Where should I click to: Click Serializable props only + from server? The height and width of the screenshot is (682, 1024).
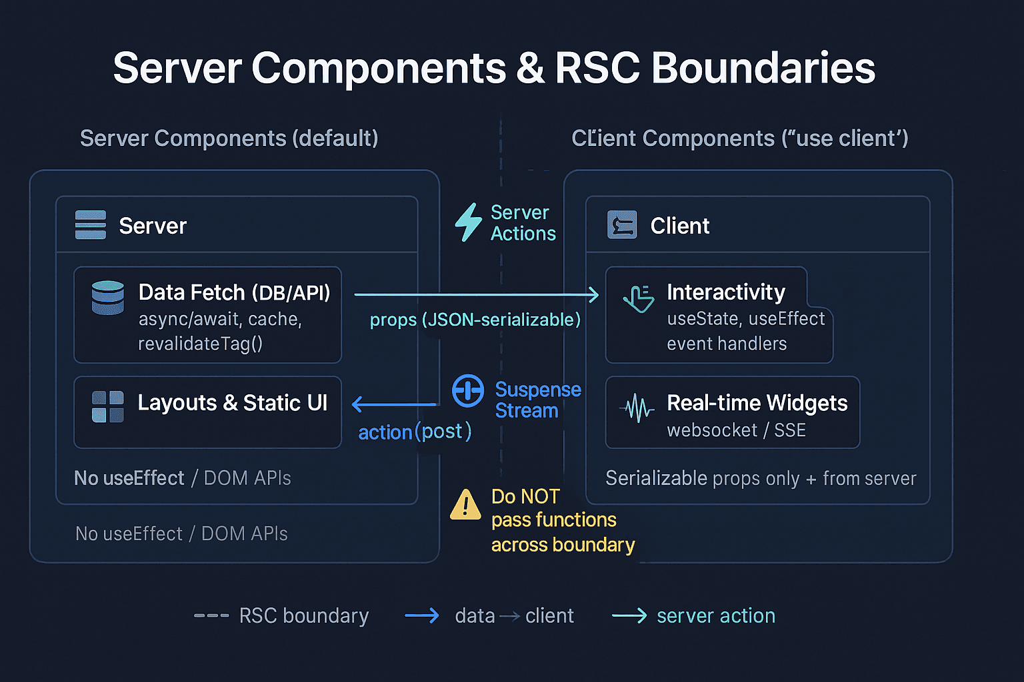coord(761,478)
